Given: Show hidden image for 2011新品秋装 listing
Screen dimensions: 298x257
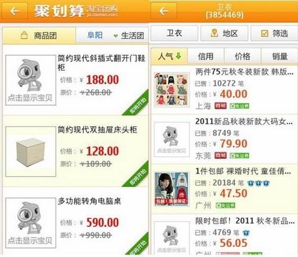Looking at the screenshot, I should 172,139.
